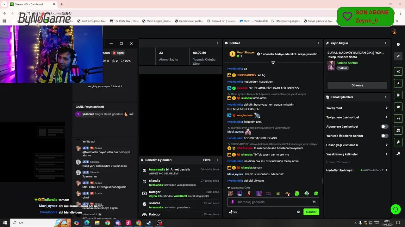The image size is (405, 227).
Task: Open the Filtre filter in Denetim Eylemleri
Action: click(x=207, y=160)
